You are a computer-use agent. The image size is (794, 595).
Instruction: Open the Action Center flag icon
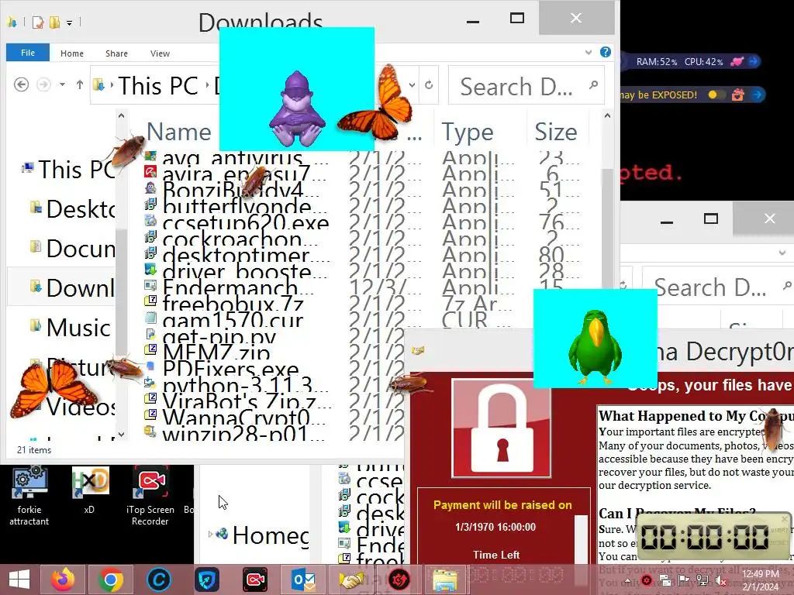point(684,580)
